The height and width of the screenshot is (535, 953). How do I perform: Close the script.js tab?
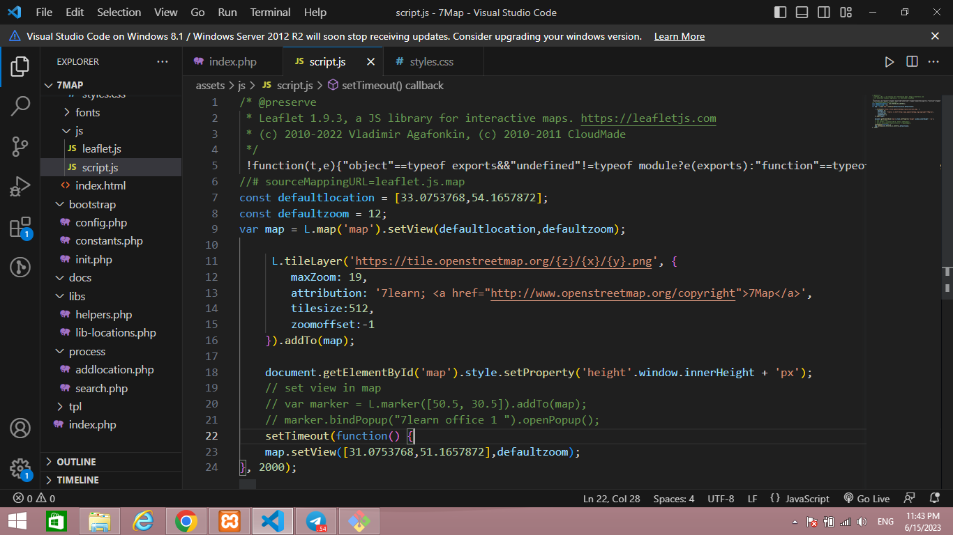pyautogui.click(x=370, y=62)
